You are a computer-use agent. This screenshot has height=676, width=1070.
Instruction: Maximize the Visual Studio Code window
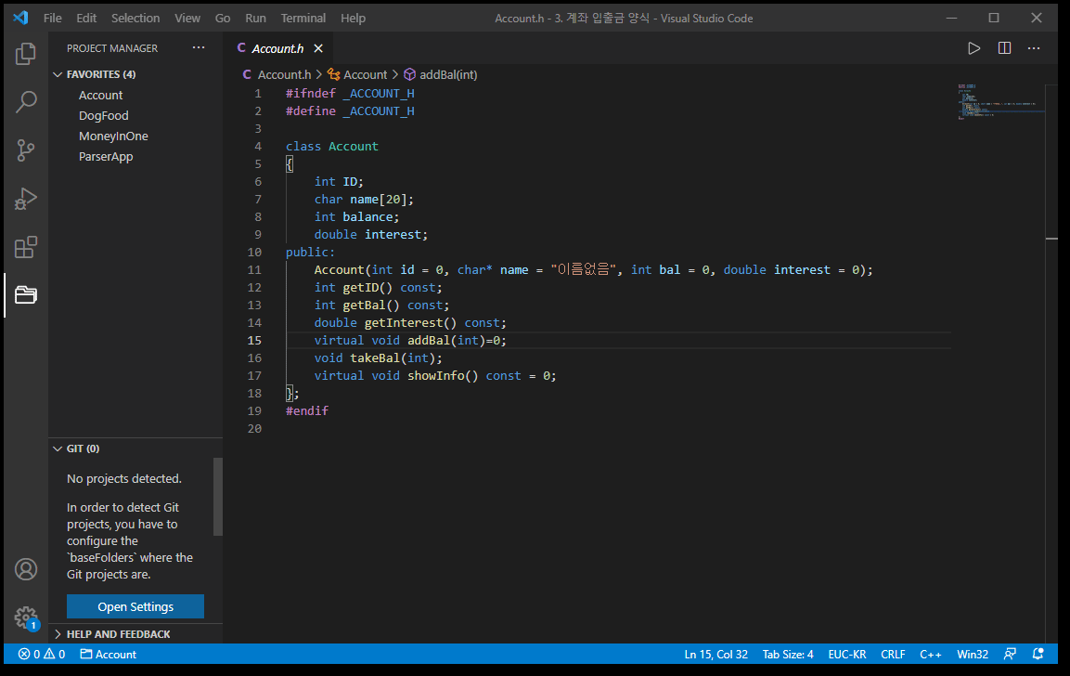click(x=994, y=18)
